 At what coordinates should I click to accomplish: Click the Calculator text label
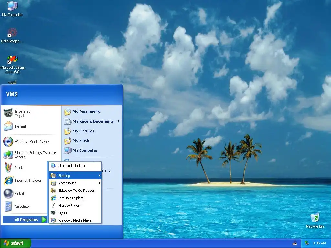[22, 206]
